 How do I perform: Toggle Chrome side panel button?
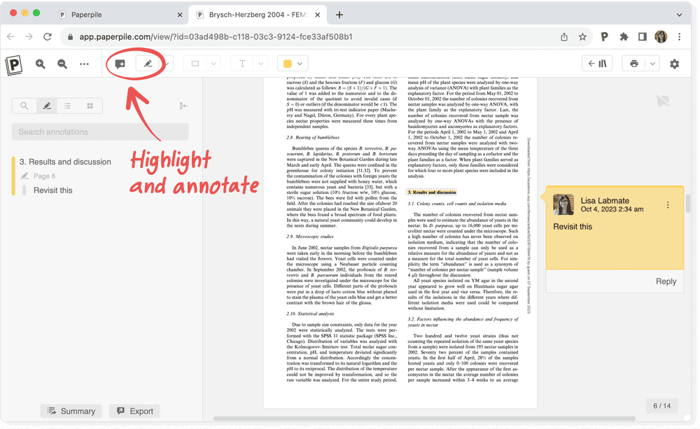click(642, 36)
